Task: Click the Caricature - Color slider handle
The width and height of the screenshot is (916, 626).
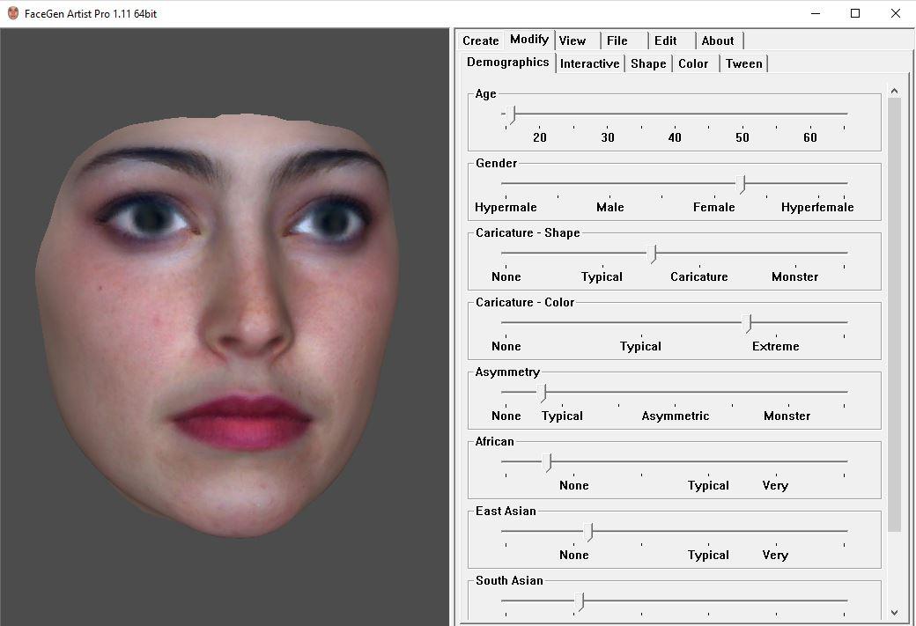Action: pos(748,323)
